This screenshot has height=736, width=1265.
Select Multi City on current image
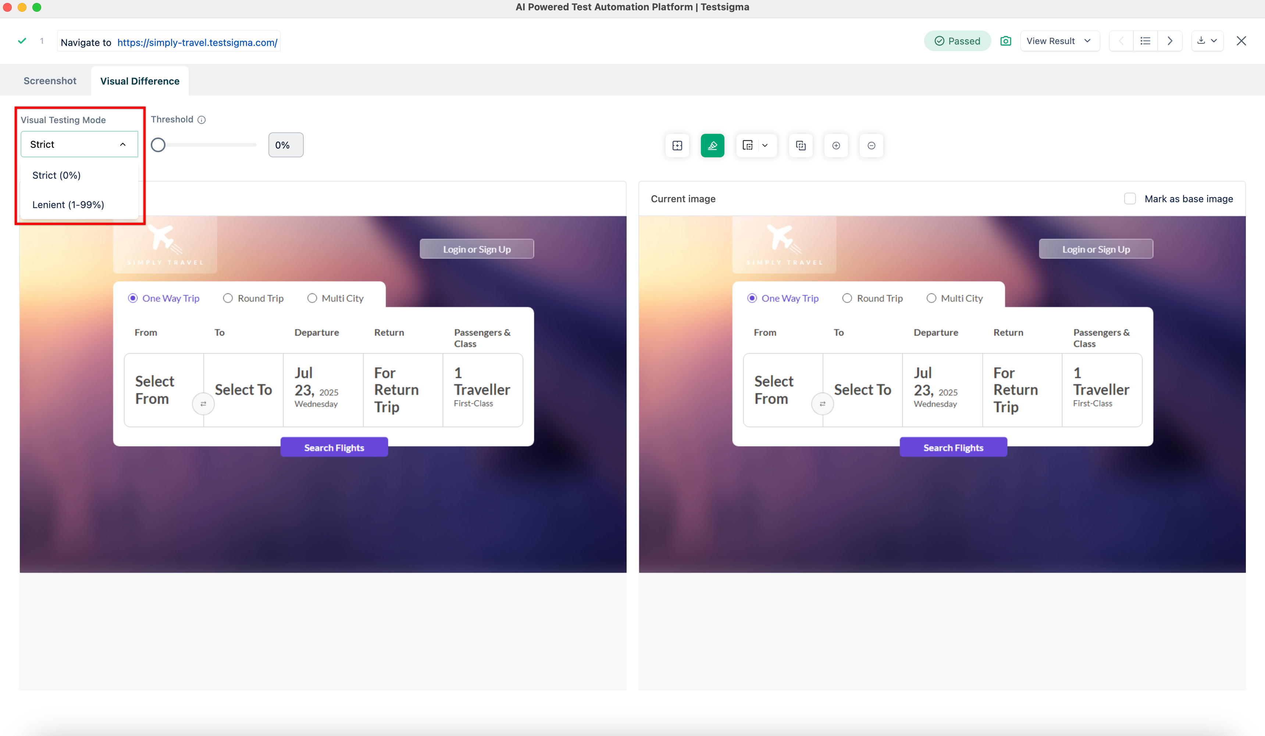coord(932,298)
